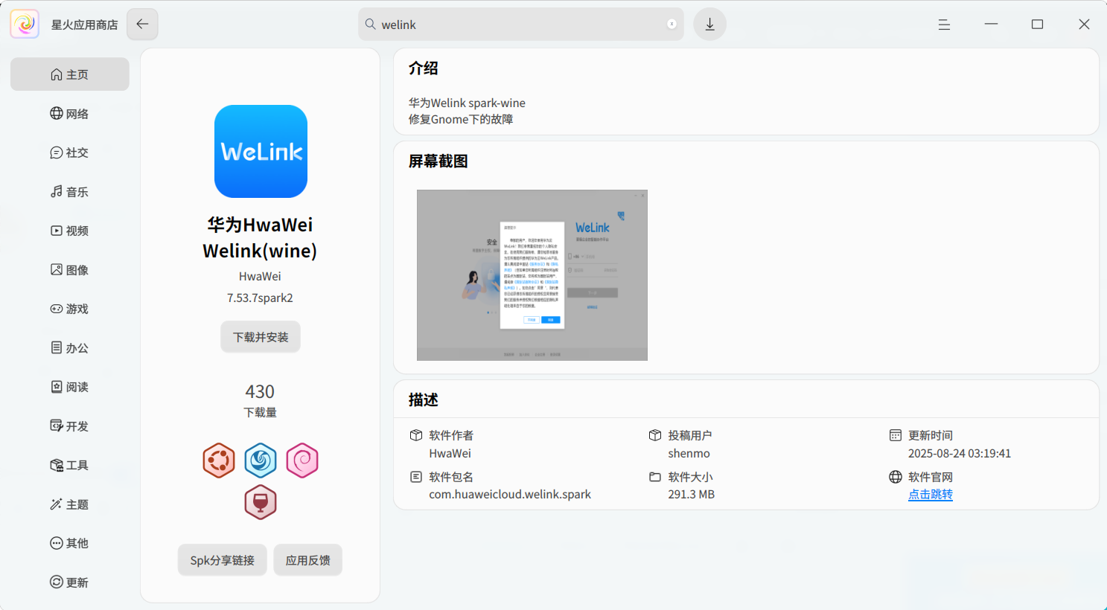The image size is (1107, 610).
Task: Show the 阅读 category
Action: pos(70,387)
